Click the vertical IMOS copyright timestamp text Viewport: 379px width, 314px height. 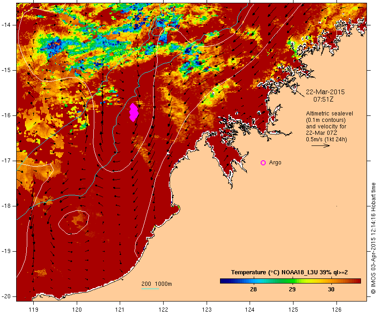click(373, 238)
